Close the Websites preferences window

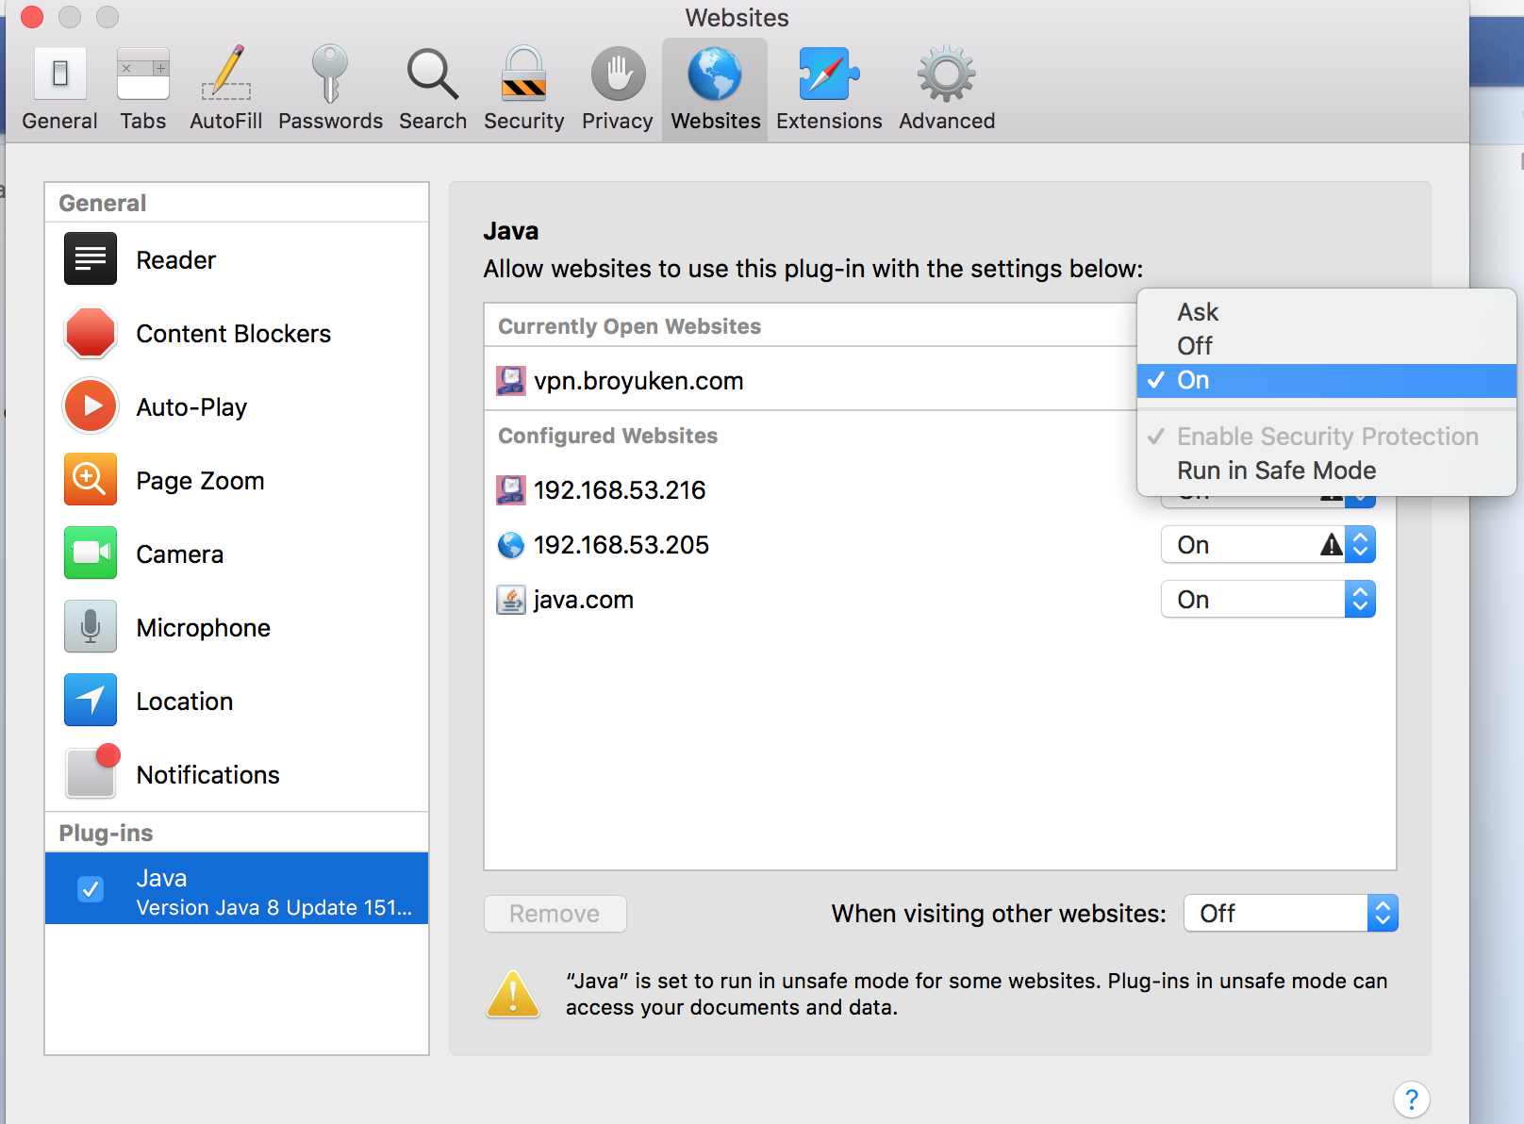[32, 17]
